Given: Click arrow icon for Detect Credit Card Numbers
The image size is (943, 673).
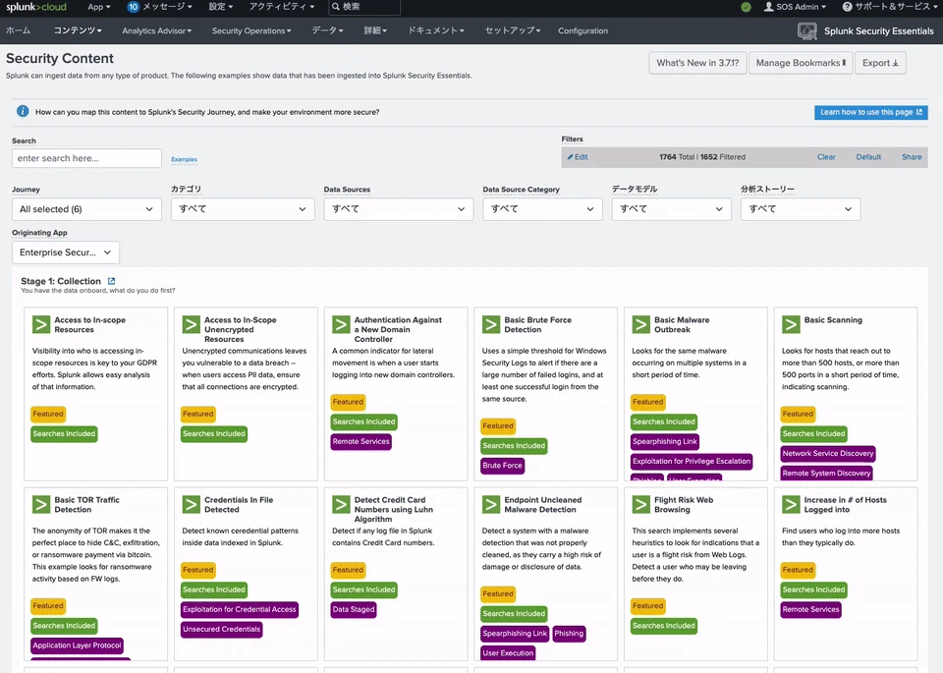Looking at the screenshot, I should (x=341, y=504).
